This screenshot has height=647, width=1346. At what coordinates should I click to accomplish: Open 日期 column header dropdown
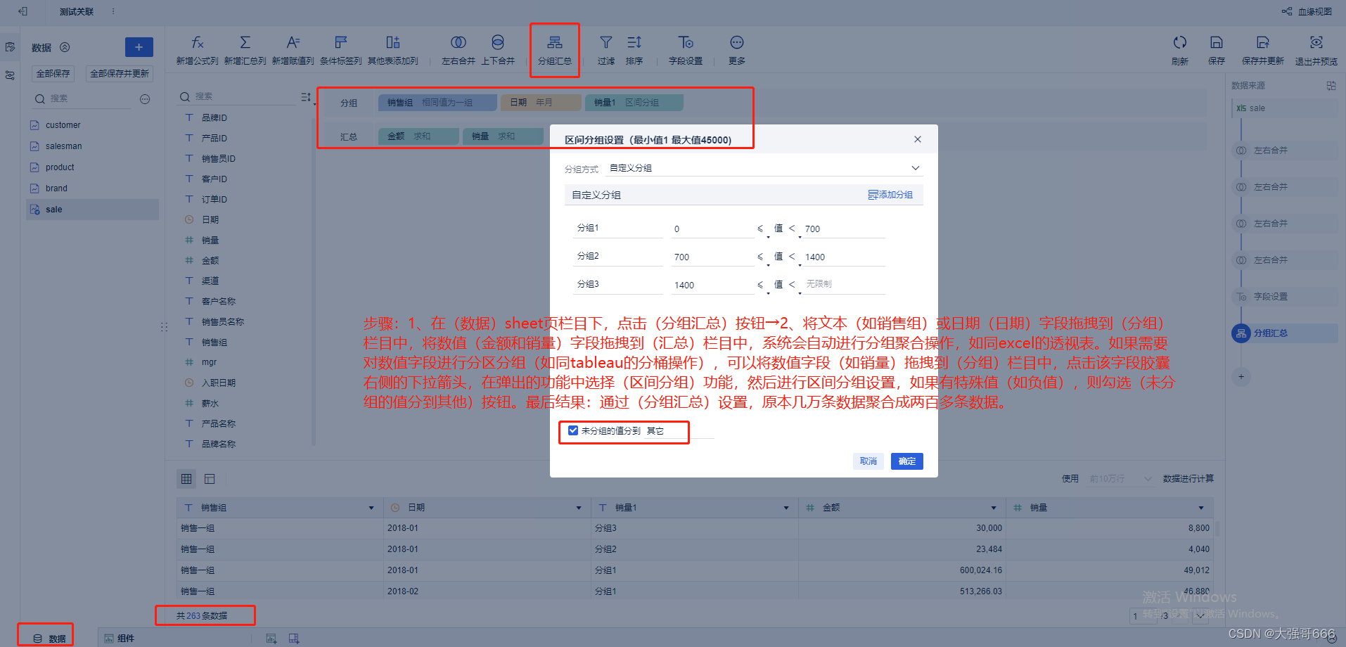(579, 508)
